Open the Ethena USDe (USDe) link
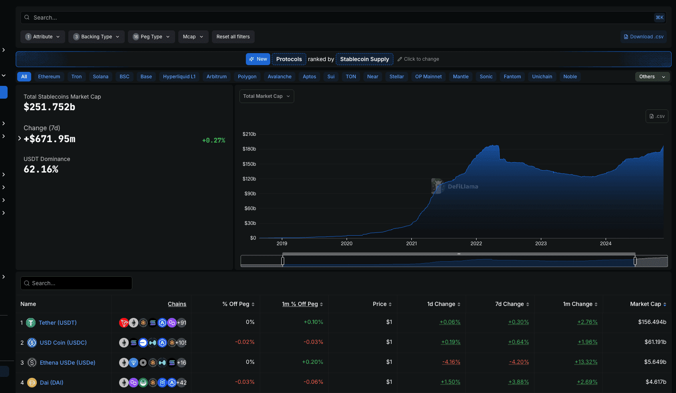The height and width of the screenshot is (393, 676). [68, 363]
